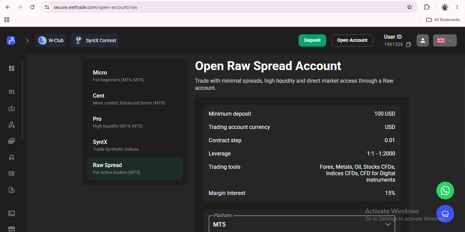
Task: Click the 'Trading account currency' label
Action: [x=239, y=127]
